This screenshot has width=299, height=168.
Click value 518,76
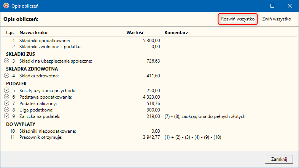coord(153,104)
